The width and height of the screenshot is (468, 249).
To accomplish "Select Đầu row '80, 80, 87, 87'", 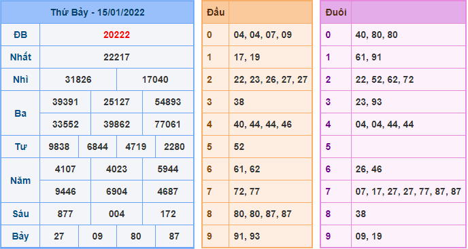I will pos(263,214).
